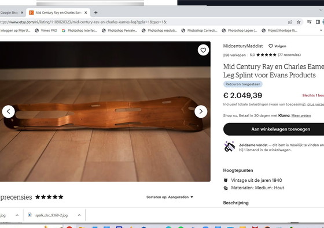This screenshot has width=324, height=228.
Task: Open downloaded file spalk_dsc_9369-2.jpg
Action: (x=51, y=215)
